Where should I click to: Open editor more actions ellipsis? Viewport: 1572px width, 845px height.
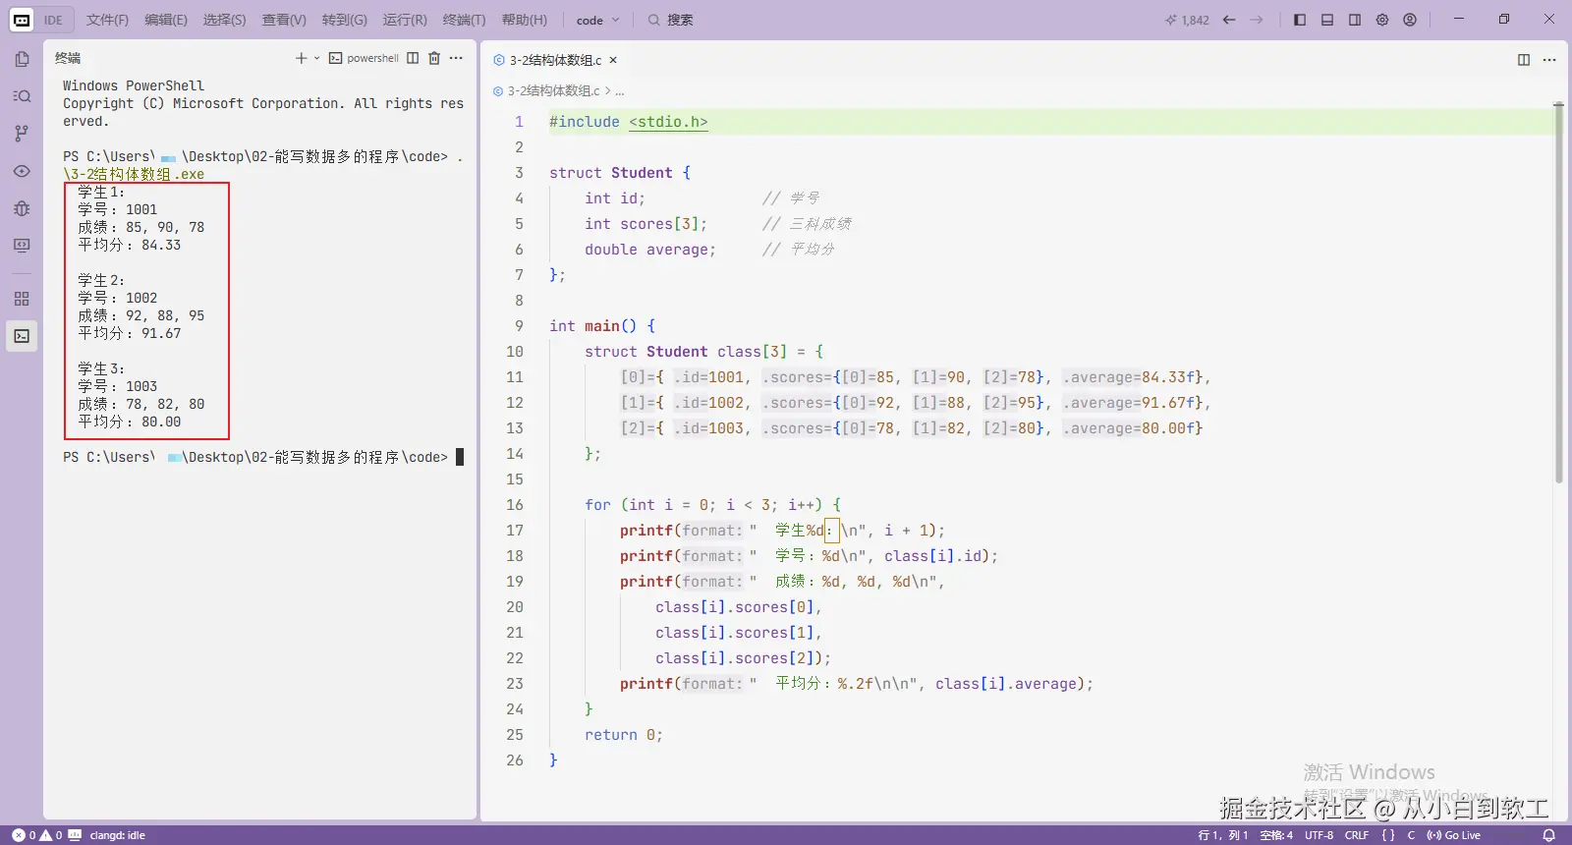click(x=1549, y=60)
